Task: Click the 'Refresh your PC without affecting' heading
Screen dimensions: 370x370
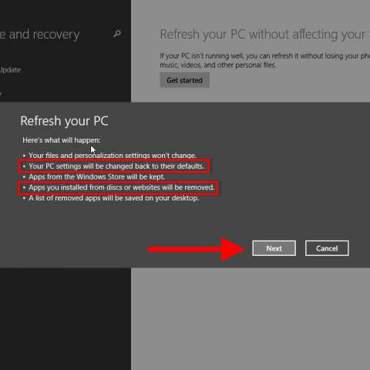Action: coord(264,35)
